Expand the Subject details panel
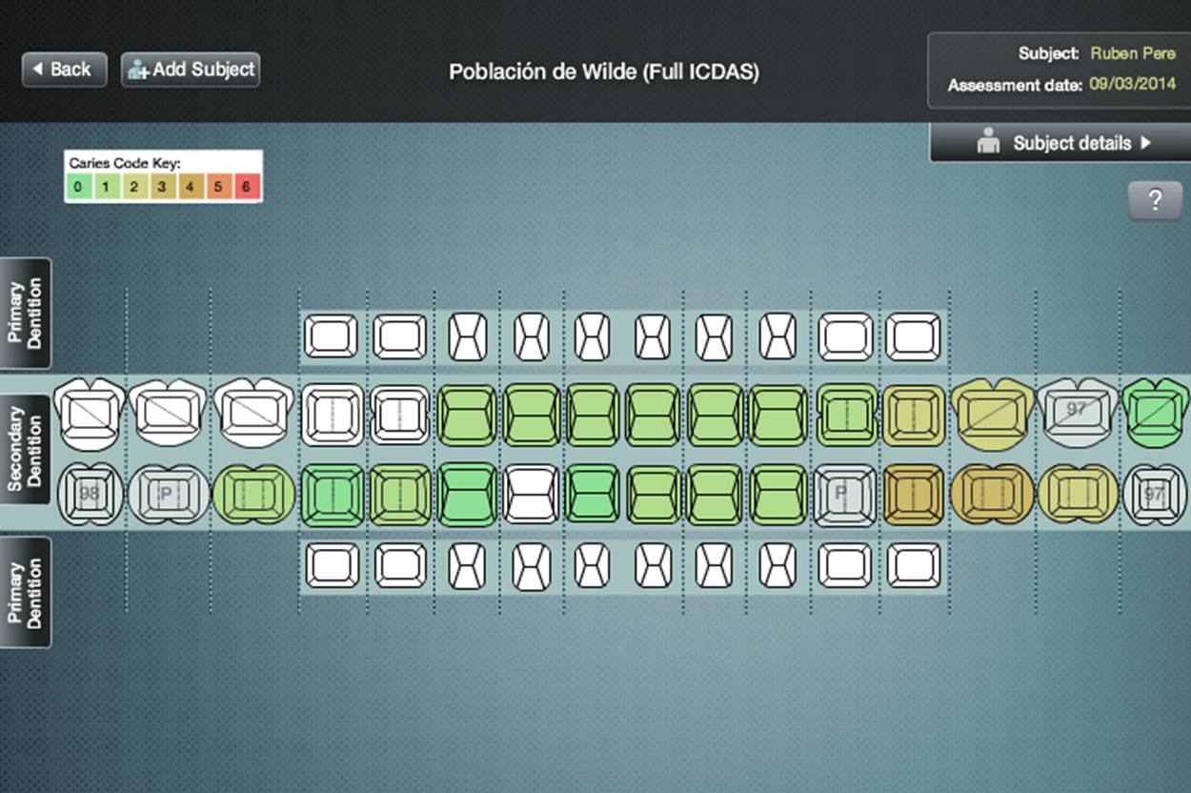Viewport: 1191px width, 793px height. (1061, 143)
